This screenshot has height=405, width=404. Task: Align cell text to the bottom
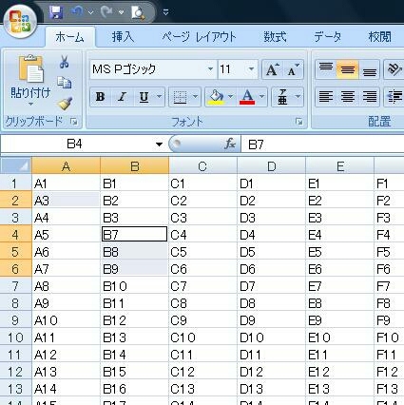coord(370,69)
